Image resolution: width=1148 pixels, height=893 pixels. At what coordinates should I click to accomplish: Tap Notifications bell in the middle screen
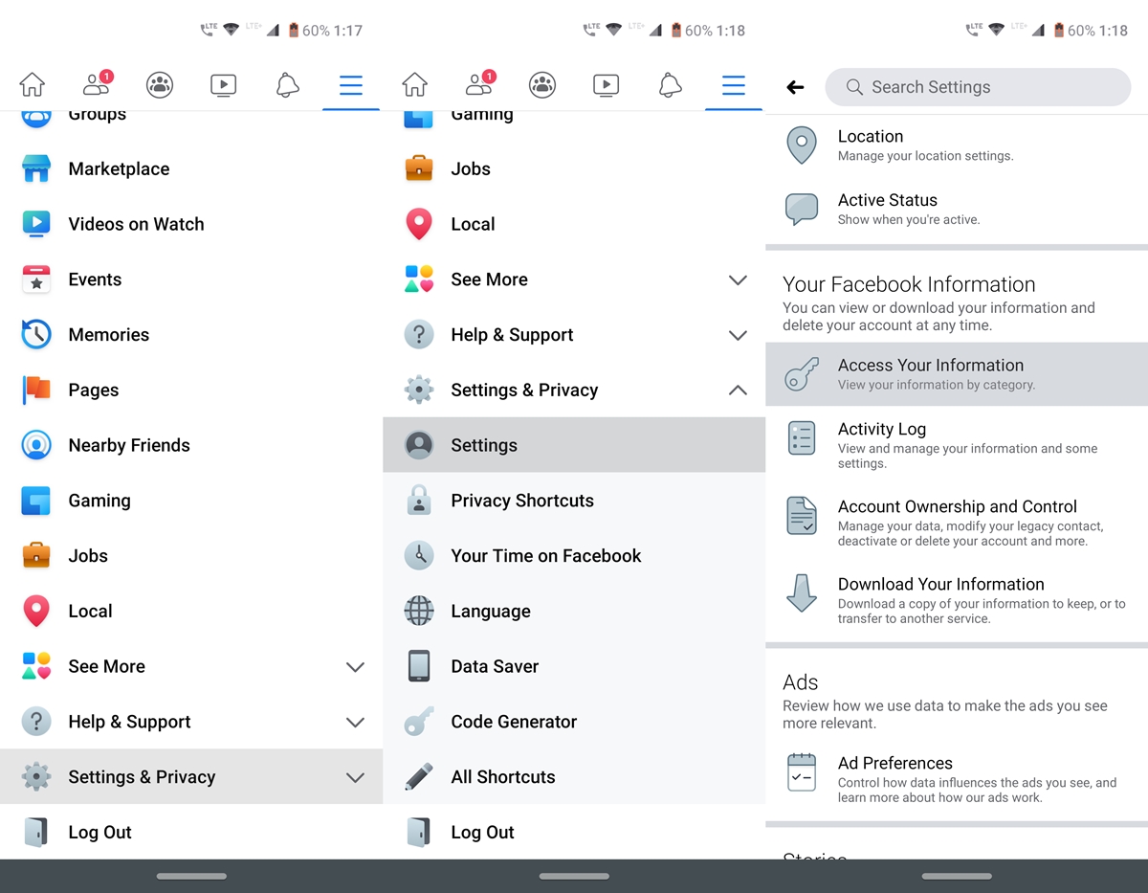coord(670,85)
